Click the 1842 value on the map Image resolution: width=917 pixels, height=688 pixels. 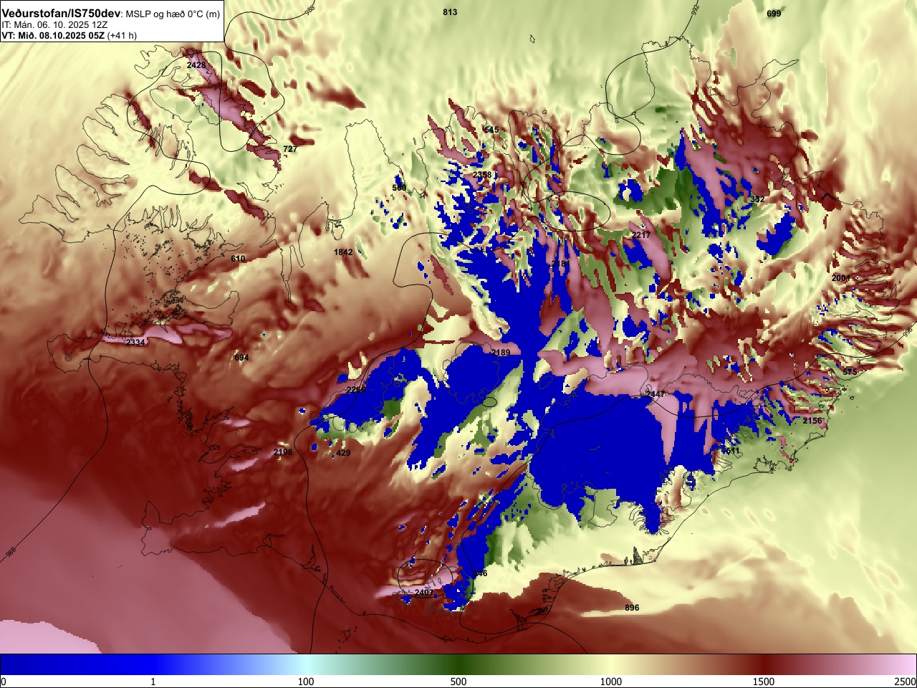[343, 252]
